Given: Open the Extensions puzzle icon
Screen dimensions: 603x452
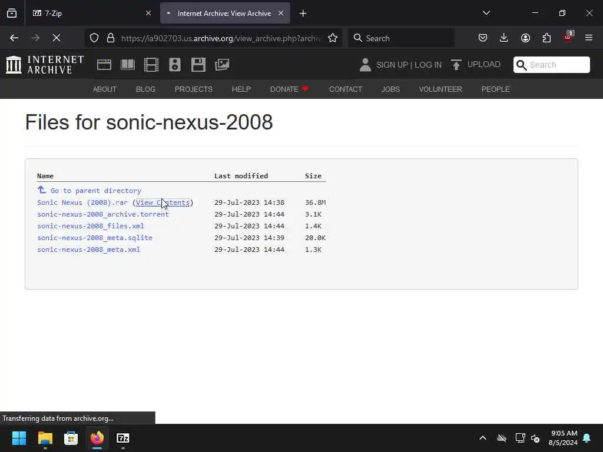Looking at the screenshot, I should pyautogui.click(x=546, y=38).
